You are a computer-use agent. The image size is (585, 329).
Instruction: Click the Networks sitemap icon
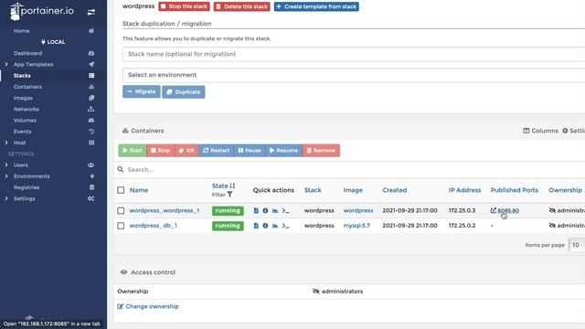91,110
